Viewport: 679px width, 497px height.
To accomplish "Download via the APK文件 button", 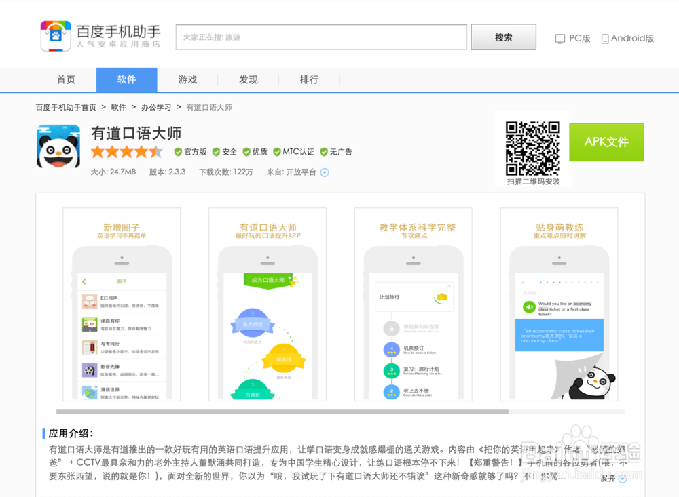I will pyautogui.click(x=606, y=142).
